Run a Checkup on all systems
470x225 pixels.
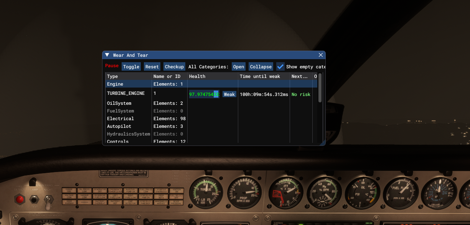pyautogui.click(x=174, y=66)
